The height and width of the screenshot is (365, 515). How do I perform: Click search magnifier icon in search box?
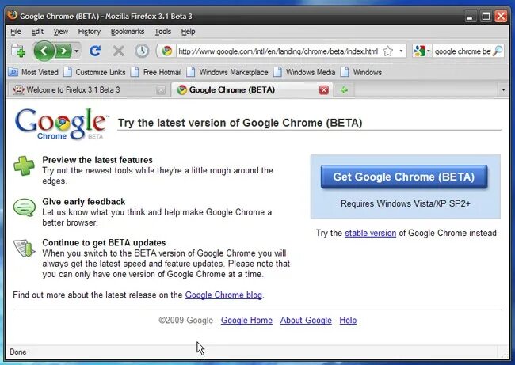click(x=498, y=51)
